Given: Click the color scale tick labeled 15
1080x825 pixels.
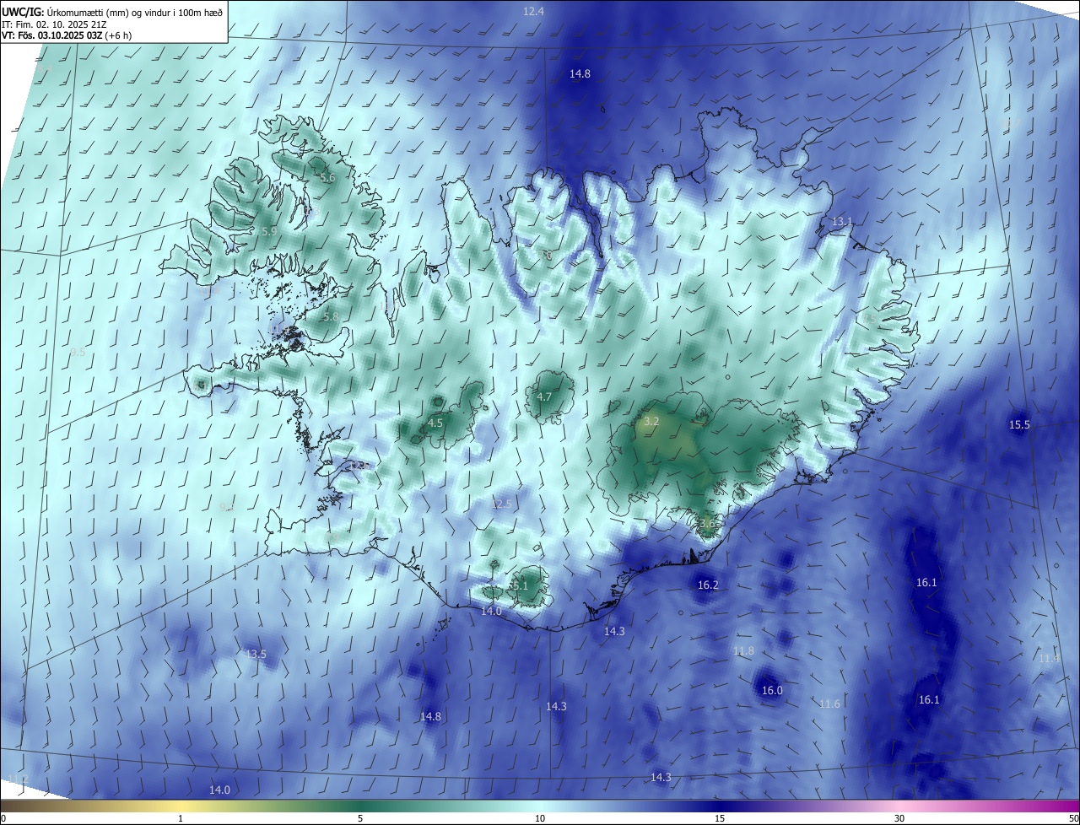Looking at the screenshot, I should (720, 818).
